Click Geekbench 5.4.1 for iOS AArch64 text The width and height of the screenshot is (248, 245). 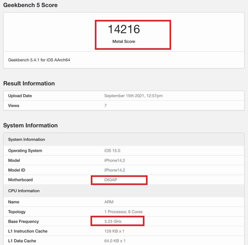[39, 60]
